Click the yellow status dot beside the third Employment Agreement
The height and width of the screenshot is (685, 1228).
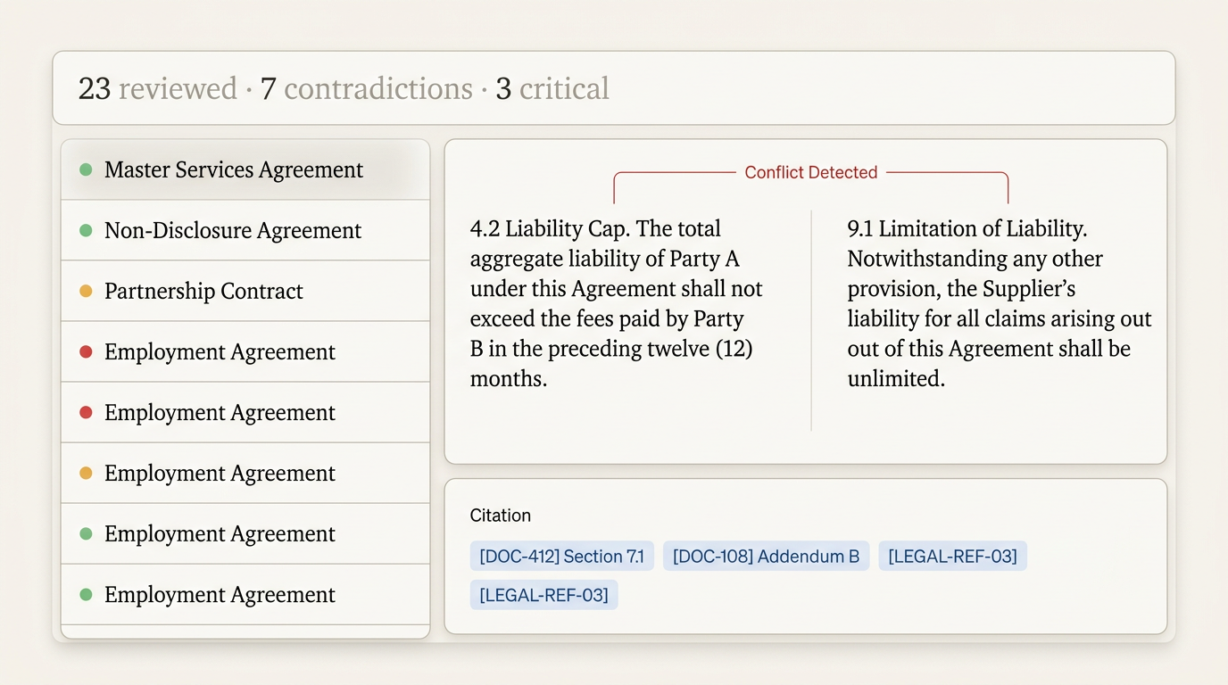[86, 473]
